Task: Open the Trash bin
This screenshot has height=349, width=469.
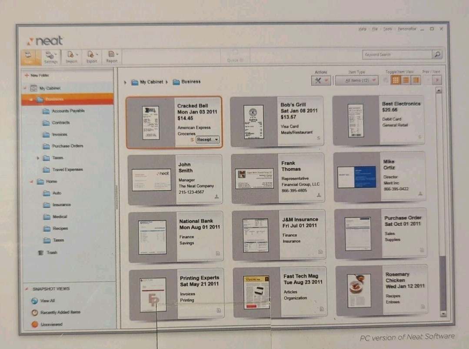Action: 41,252
